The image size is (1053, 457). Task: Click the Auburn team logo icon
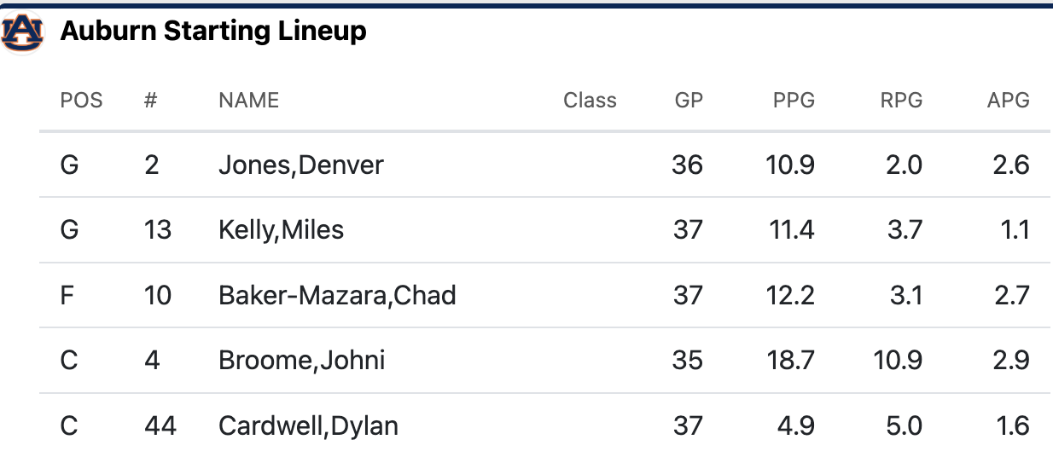click(x=22, y=32)
